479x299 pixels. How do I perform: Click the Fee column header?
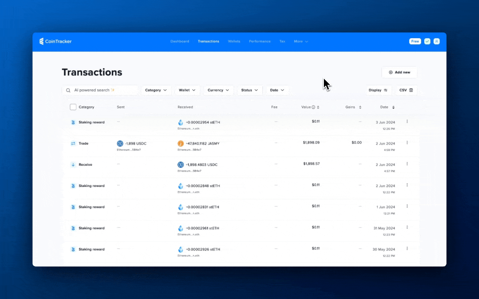[x=274, y=107]
